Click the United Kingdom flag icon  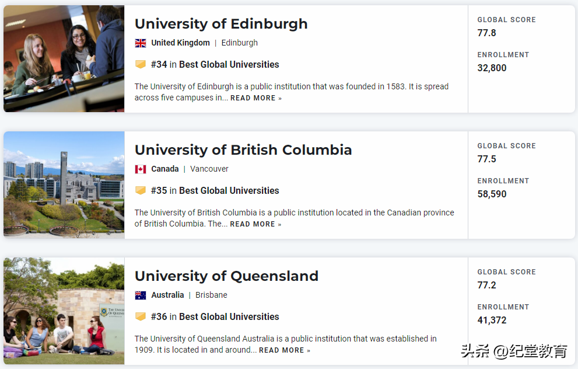click(x=141, y=43)
